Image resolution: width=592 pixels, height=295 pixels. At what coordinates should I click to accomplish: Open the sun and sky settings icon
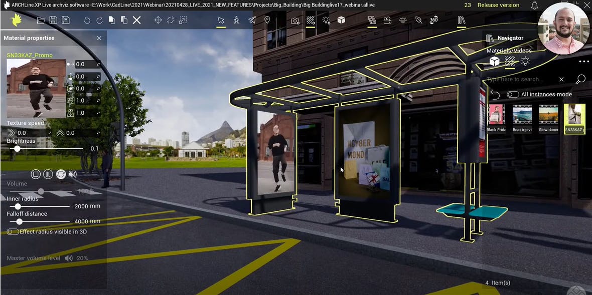click(403, 21)
